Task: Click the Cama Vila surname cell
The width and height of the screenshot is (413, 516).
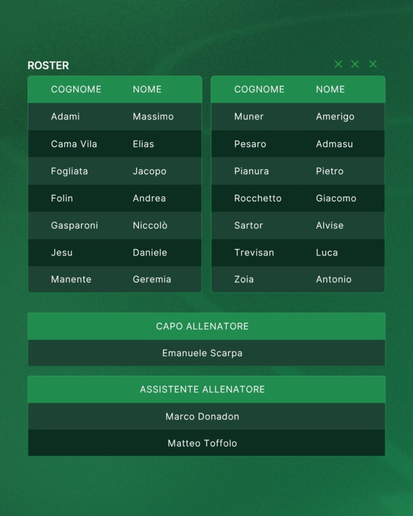Action: 74,144
